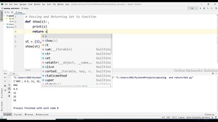Click the UTF-8 encoding status widget

(x=174, y=118)
